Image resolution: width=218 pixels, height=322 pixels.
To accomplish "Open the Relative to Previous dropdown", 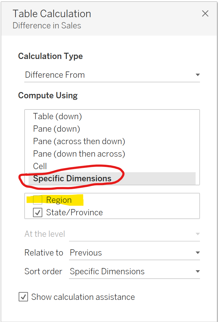I will pyautogui.click(x=134, y=253).
